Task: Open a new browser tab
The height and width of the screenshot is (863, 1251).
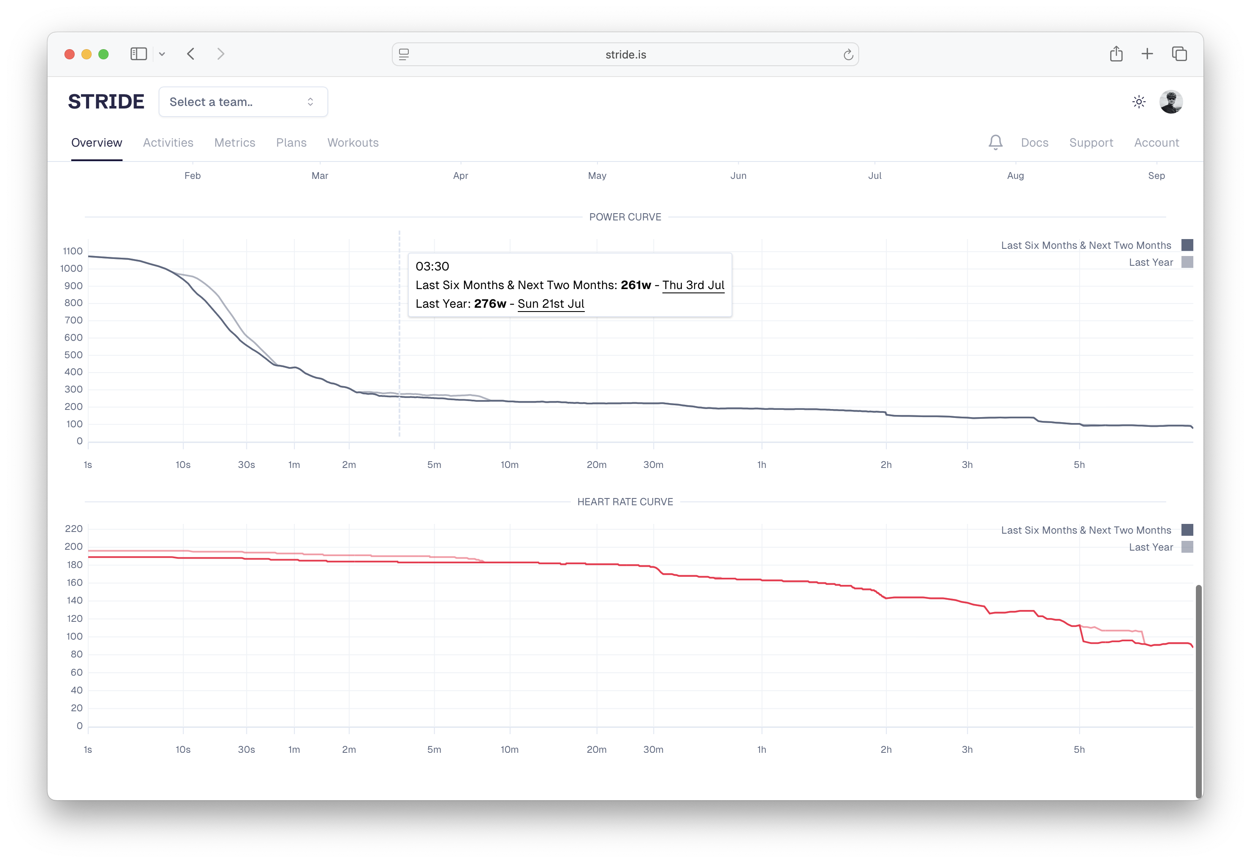Action: (1147, 53)
